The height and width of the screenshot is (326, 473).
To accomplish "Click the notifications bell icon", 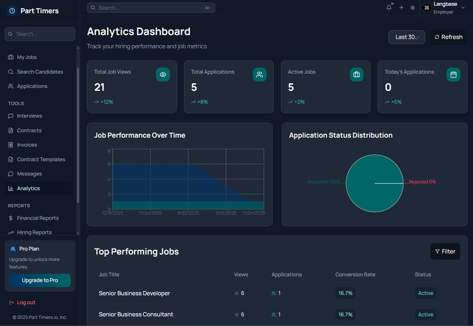I will (x=389, y=7).
